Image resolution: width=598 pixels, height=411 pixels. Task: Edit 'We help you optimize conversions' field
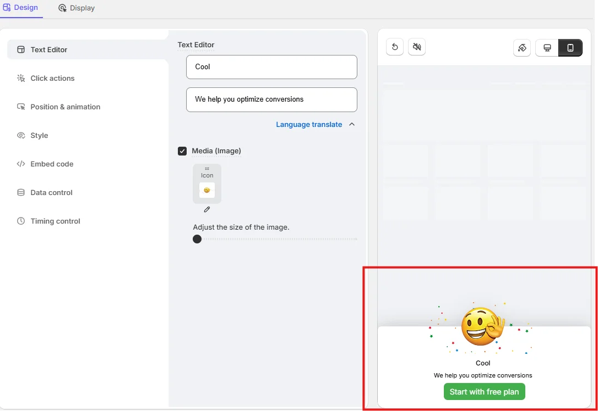coord(271,99)
